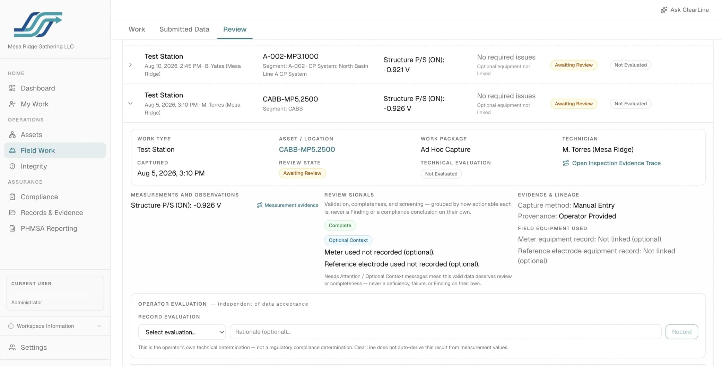This screenshot has width=722, height=366.
Task: Click the PHMSA Reporting document icon
Action: coord(12,228)
